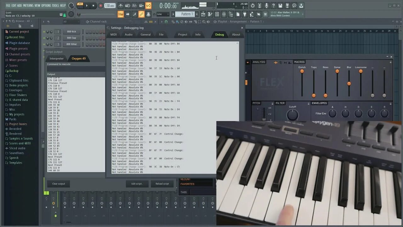The image size is (403, 227).
Task: Open the PATTERNS menu
Action: pyautogui.click(x=28, y=5)
